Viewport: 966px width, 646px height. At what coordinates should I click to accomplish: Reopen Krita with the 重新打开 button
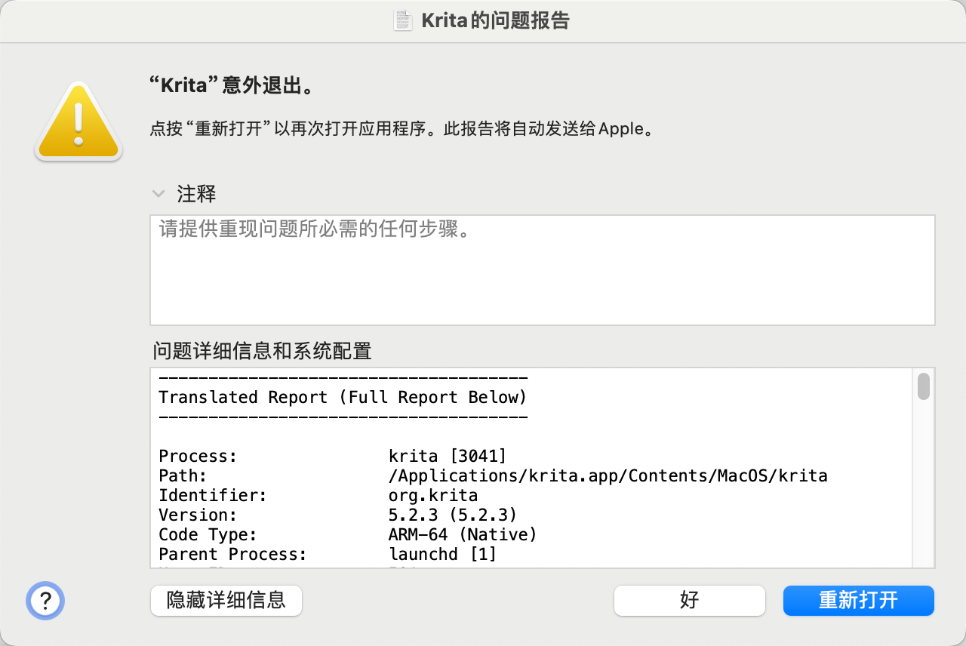(x=858, y=601)
